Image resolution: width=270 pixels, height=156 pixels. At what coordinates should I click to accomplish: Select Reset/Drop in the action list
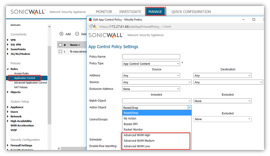[157, 113]
